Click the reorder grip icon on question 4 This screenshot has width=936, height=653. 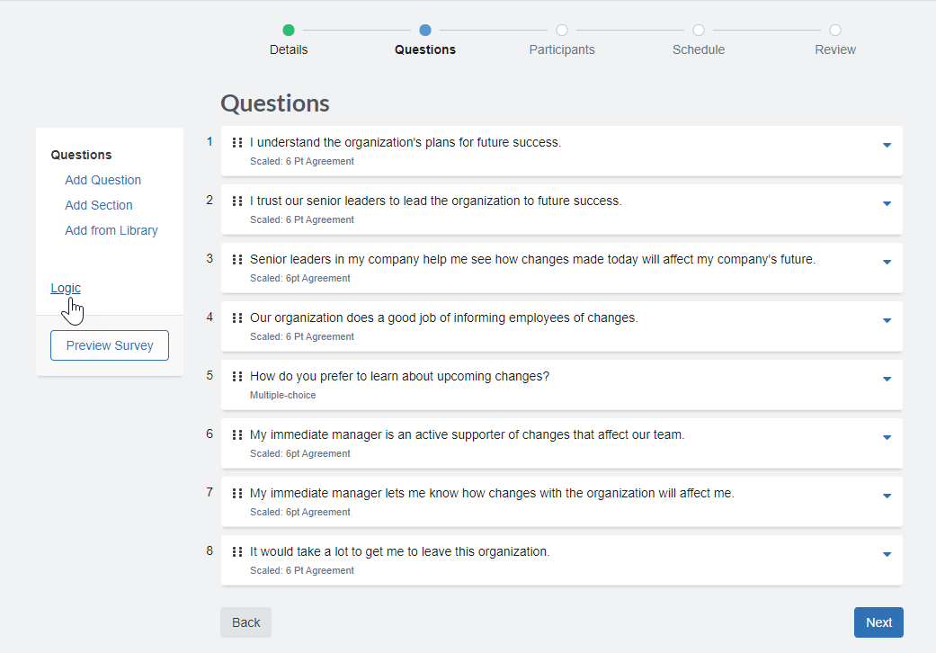(x=236, y=318)
